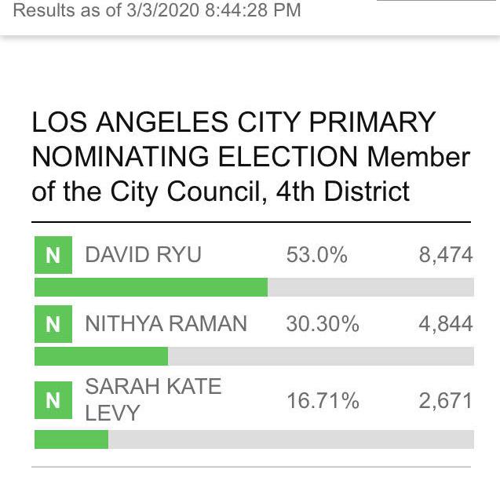Select the David Ryu candidate name
The height and width of the screenshot is (492, 500).
(x=143, y=255)
